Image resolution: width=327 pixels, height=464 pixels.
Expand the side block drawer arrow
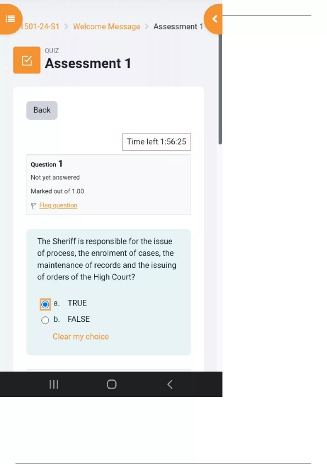pos(215,19)
